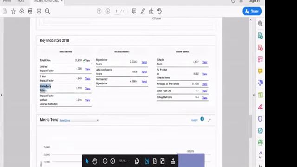Open Compress PDF tool in sidebar
This screenshot has width=297, height=167.
click(x=260, y=130)
